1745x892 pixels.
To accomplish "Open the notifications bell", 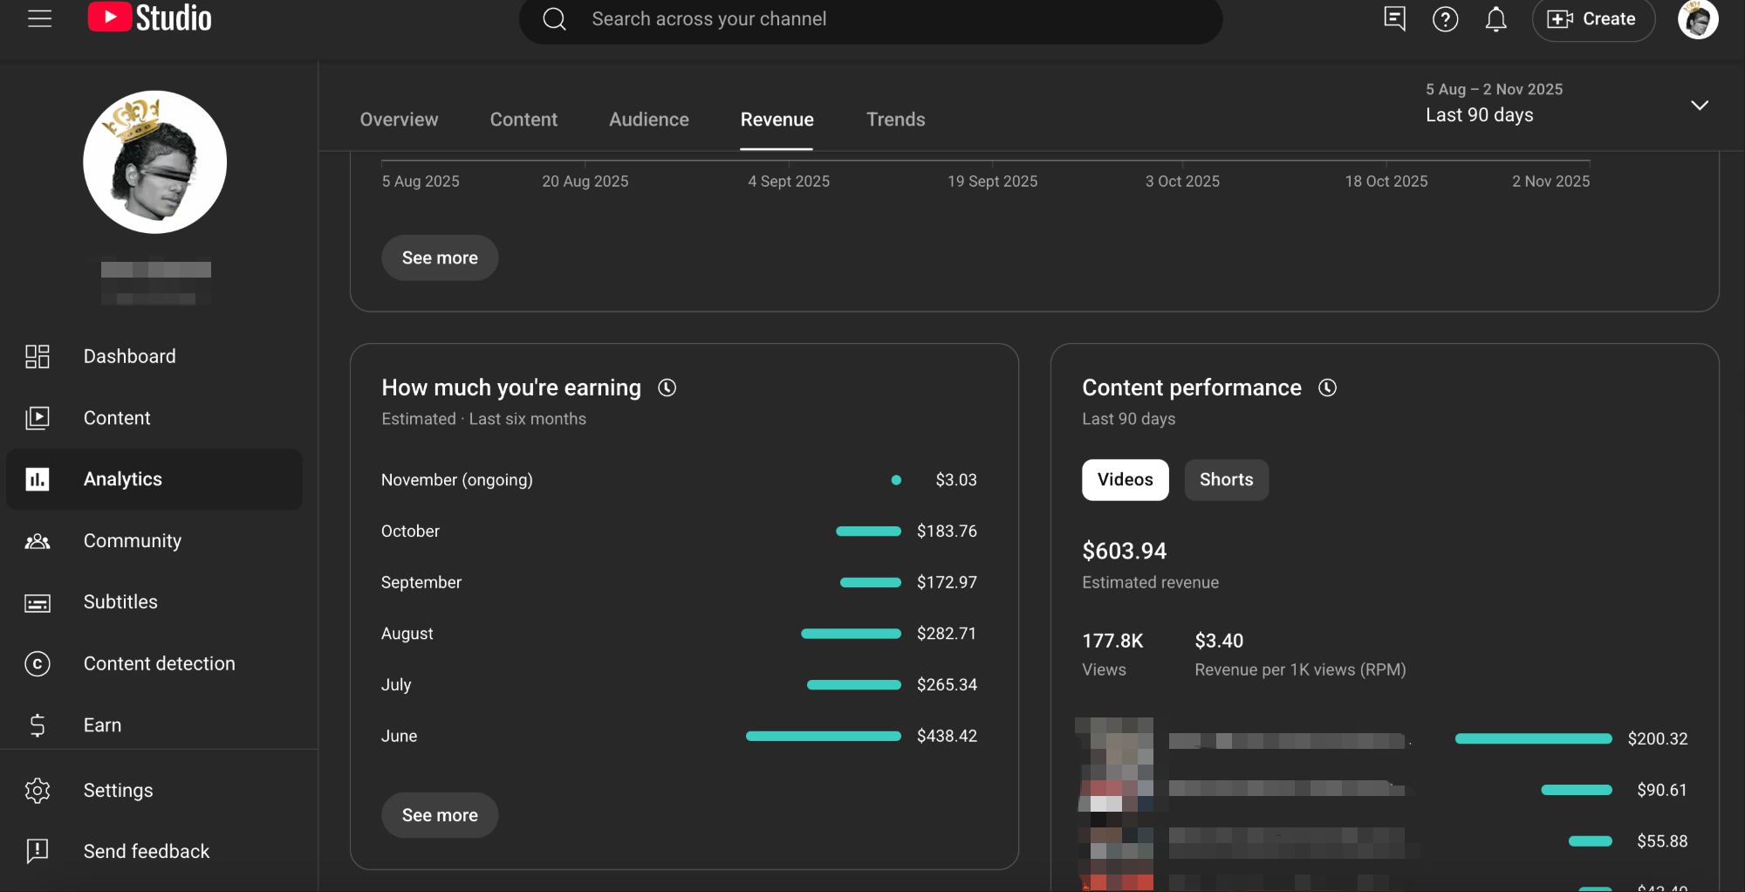I will [1495, 19].
